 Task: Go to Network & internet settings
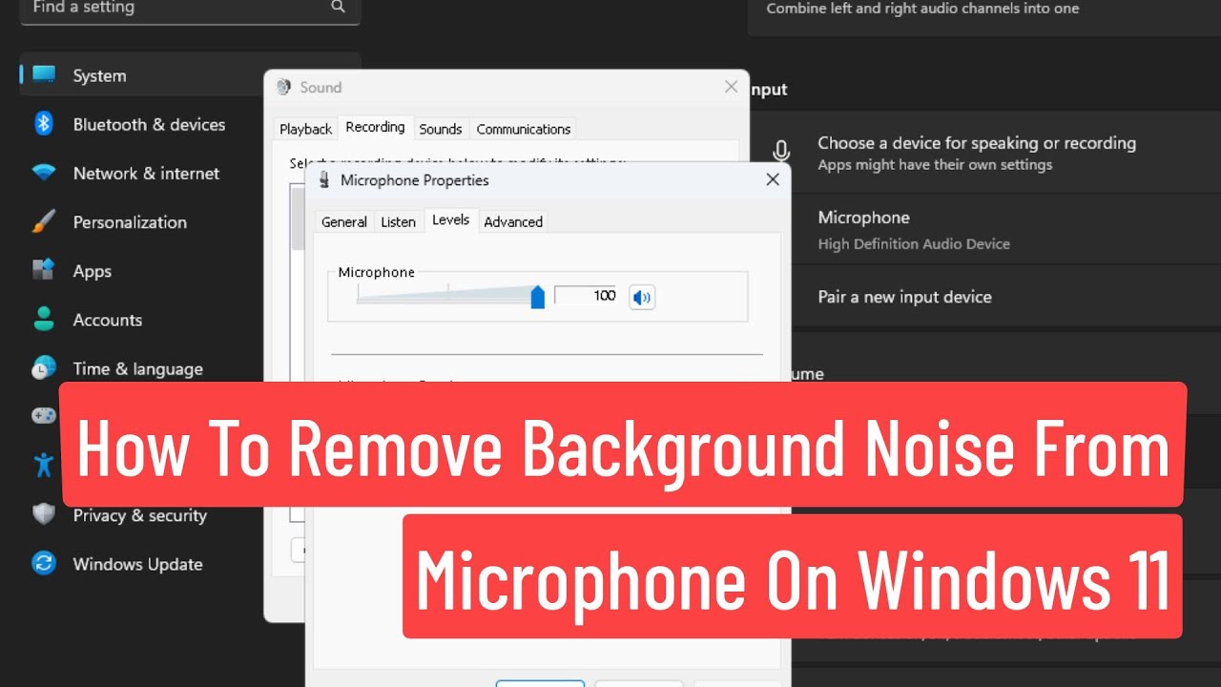[146, 173]
